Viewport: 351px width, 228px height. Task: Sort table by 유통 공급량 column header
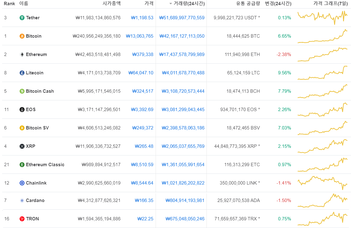point(248,4)
